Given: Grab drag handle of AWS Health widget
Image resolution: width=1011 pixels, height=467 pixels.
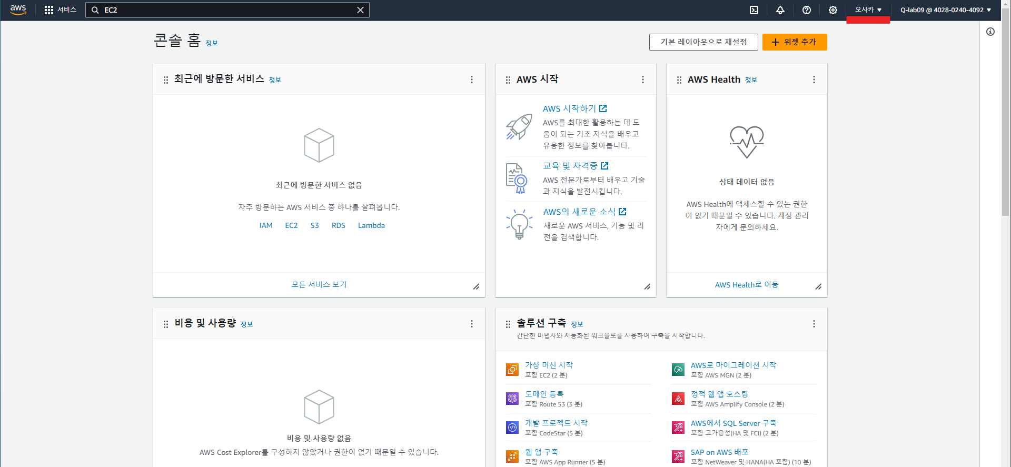Looking at the screenshot, I should (x=679, y=80).
